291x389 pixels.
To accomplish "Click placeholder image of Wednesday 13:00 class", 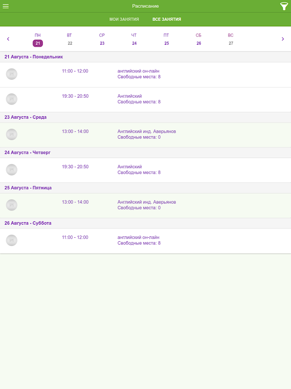I will 12,134.
